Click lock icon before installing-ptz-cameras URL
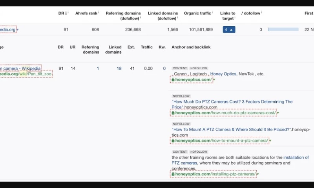The image size is (314, 188). click(x=173, y=174)
